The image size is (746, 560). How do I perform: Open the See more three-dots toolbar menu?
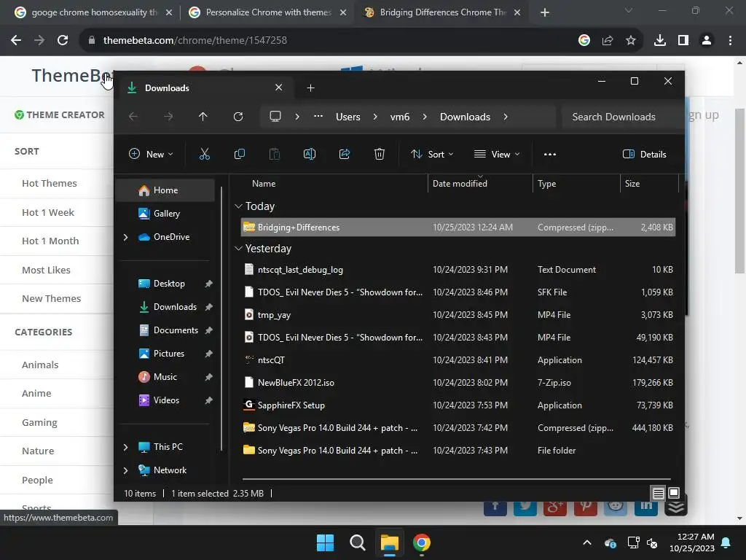point(550,154)
